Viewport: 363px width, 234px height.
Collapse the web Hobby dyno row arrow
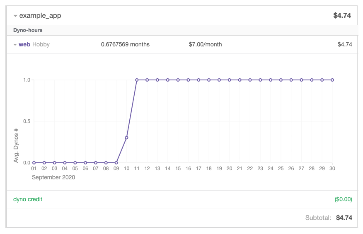coord(15,45)
